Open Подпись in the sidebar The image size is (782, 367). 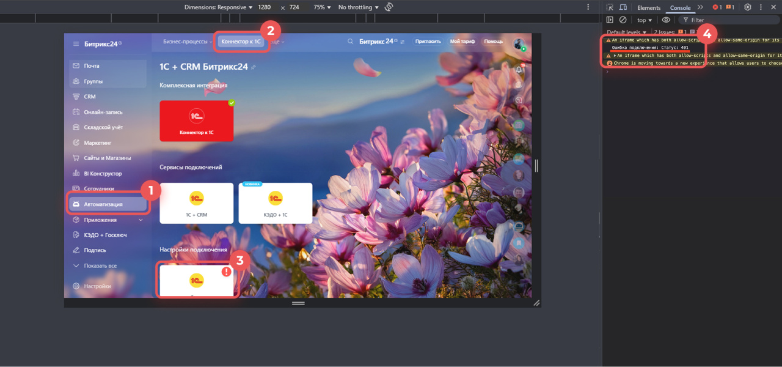click(x=108, y=250)
